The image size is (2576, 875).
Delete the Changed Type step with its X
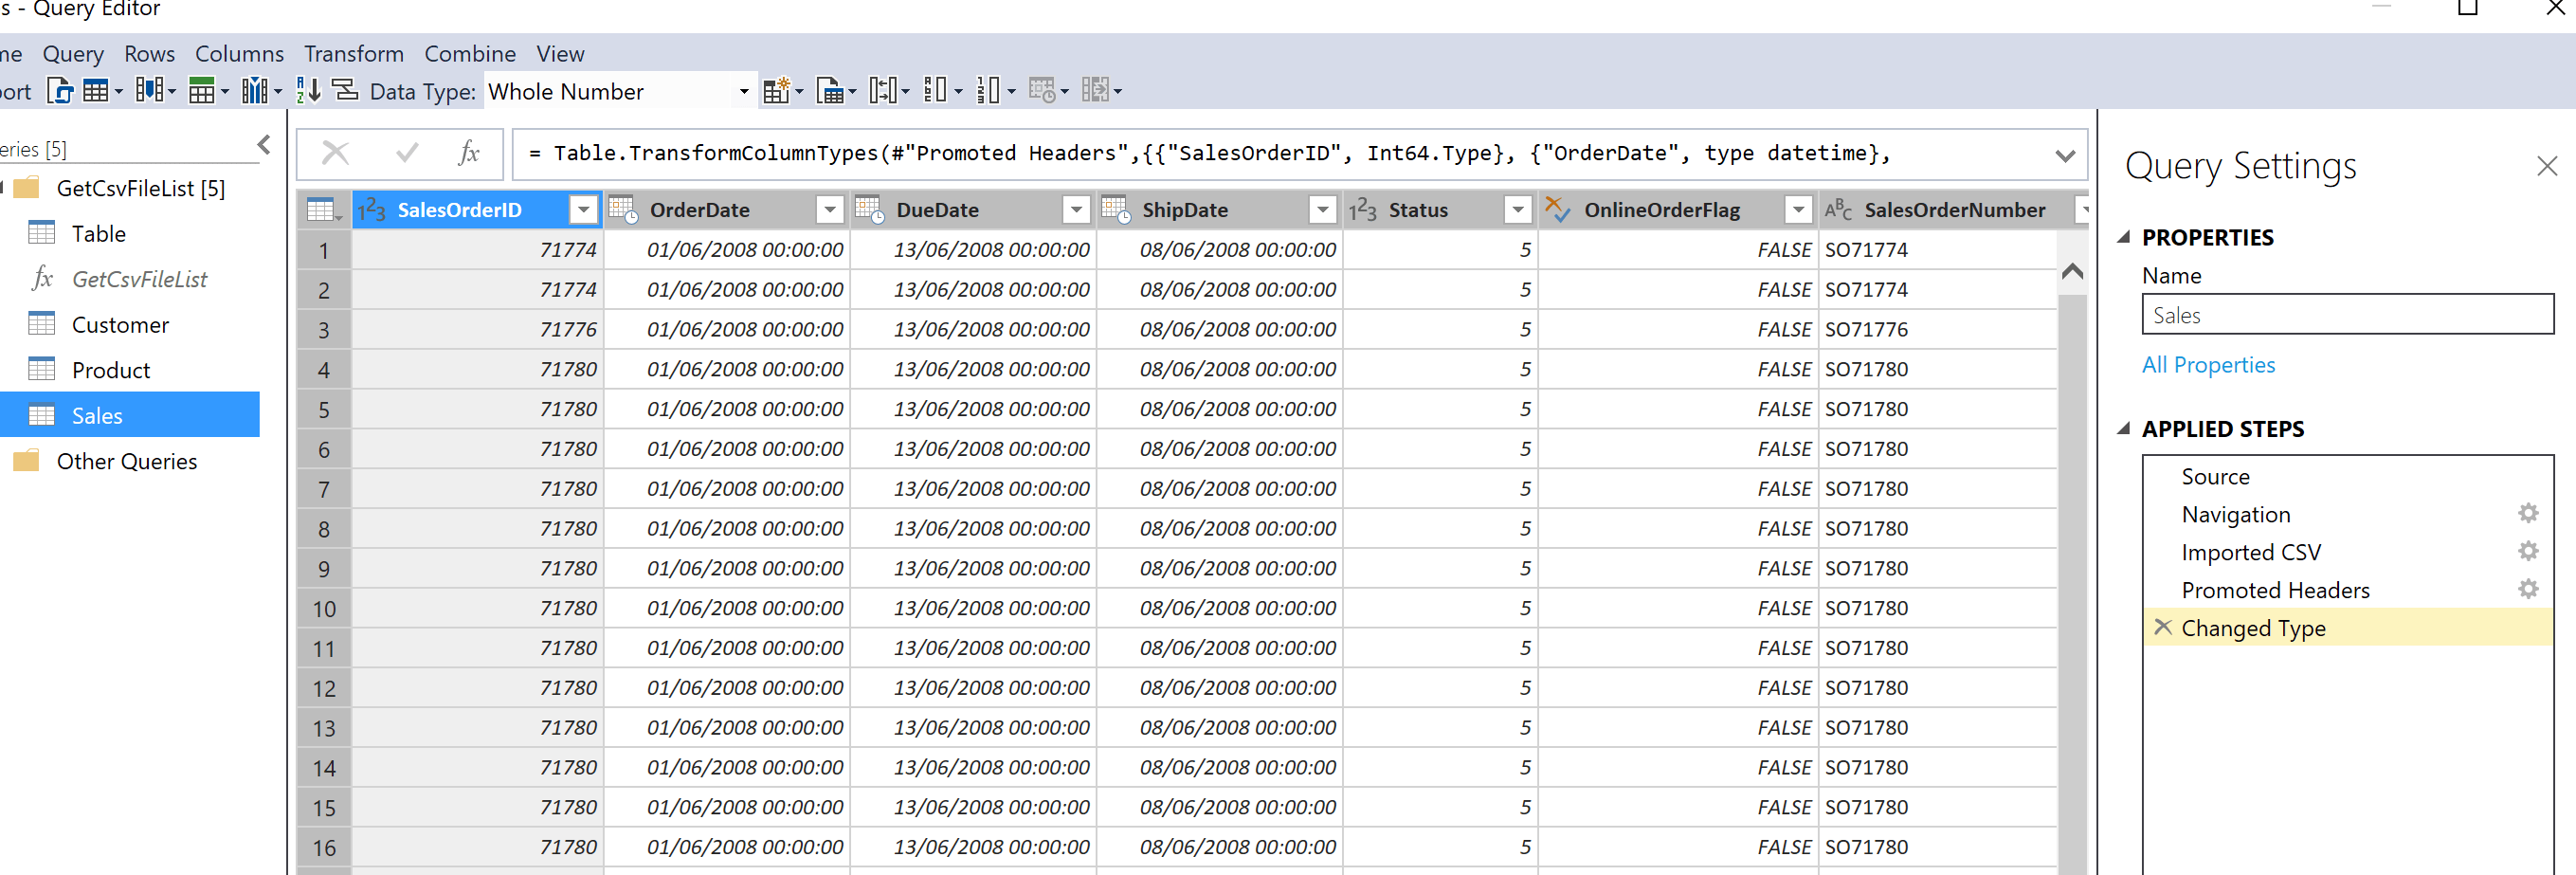tap(2162, 627)
